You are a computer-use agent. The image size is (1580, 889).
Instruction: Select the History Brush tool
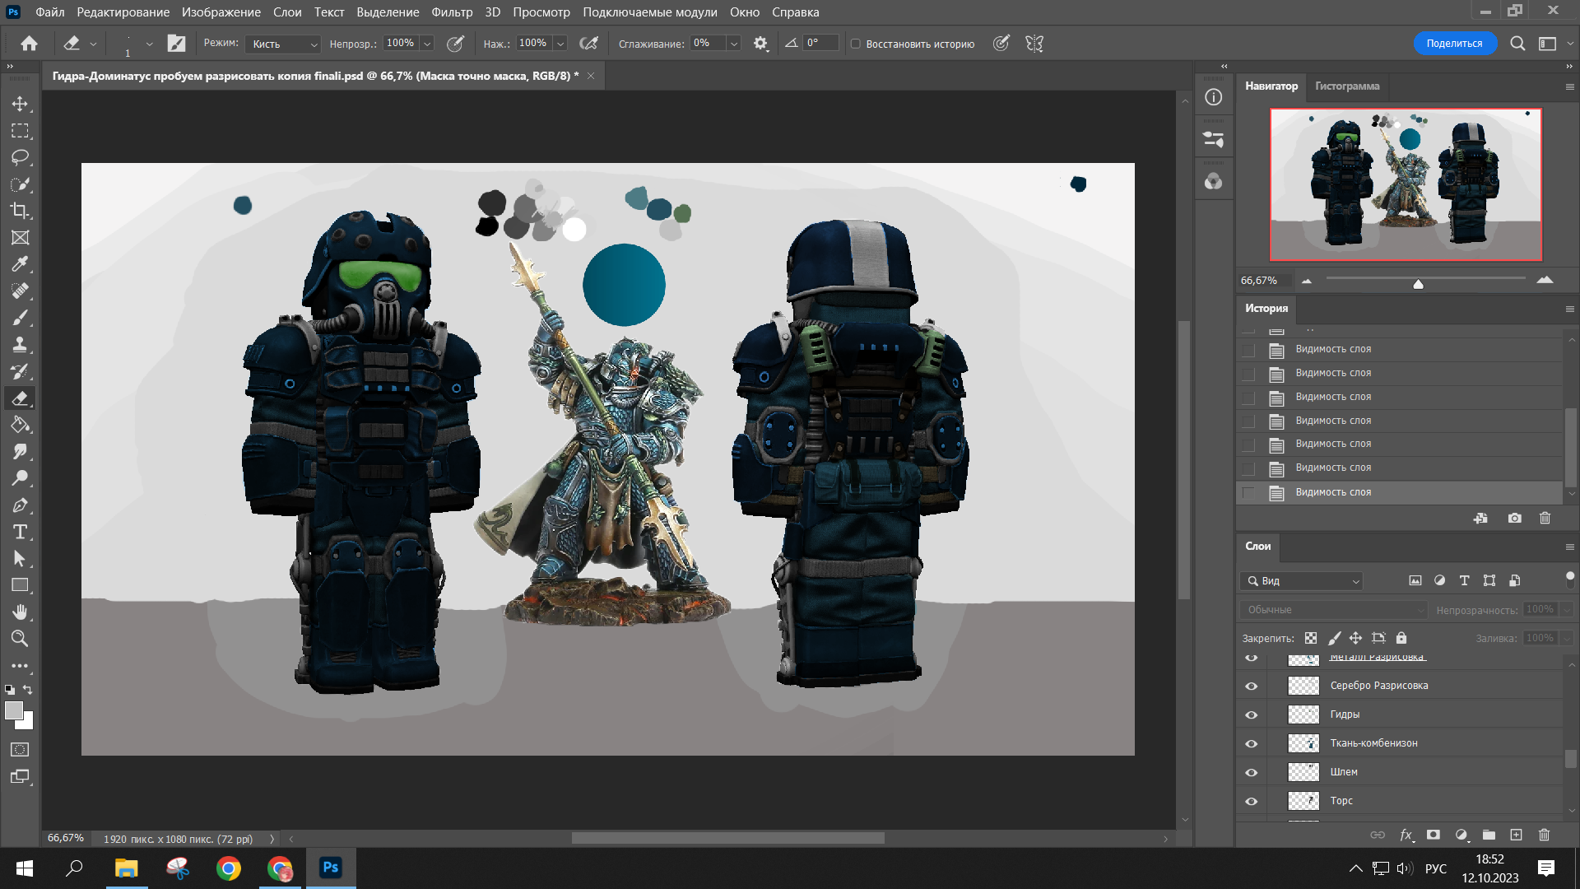coord(20,371)
